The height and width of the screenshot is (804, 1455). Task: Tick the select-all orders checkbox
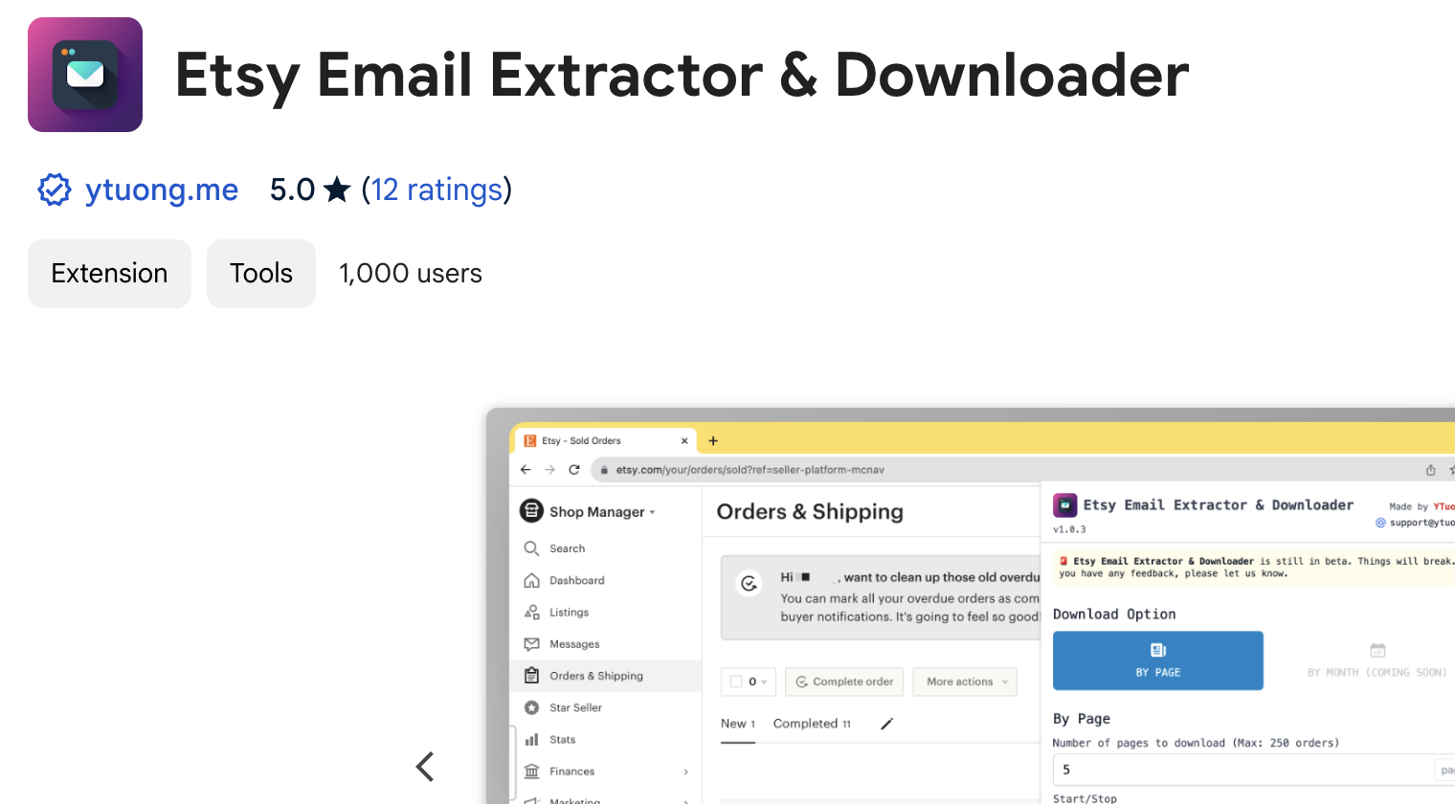tap(736, 681)
